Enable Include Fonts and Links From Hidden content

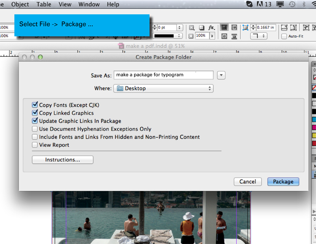[35, 137]
